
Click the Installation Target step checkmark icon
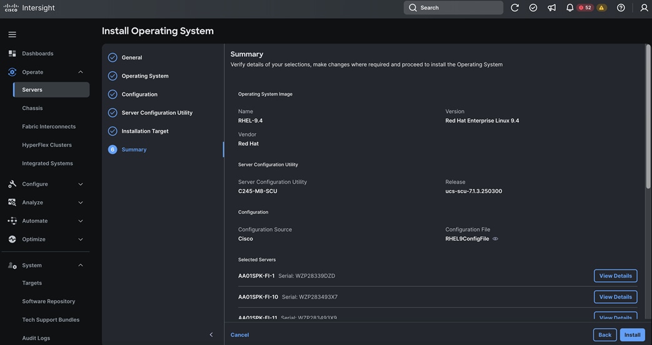pyautogui.click(x=113, y=131)
